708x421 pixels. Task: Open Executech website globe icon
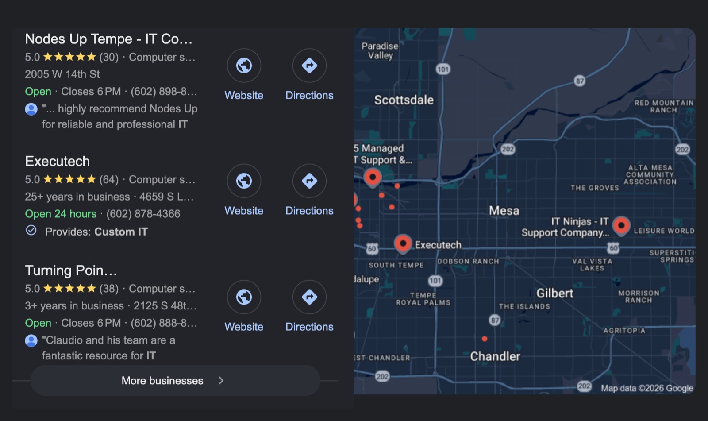coord(244,181)
